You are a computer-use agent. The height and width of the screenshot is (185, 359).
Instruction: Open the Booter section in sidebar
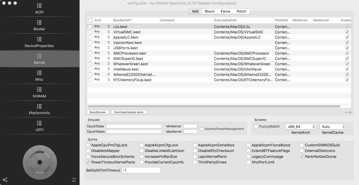pos(39,25)
